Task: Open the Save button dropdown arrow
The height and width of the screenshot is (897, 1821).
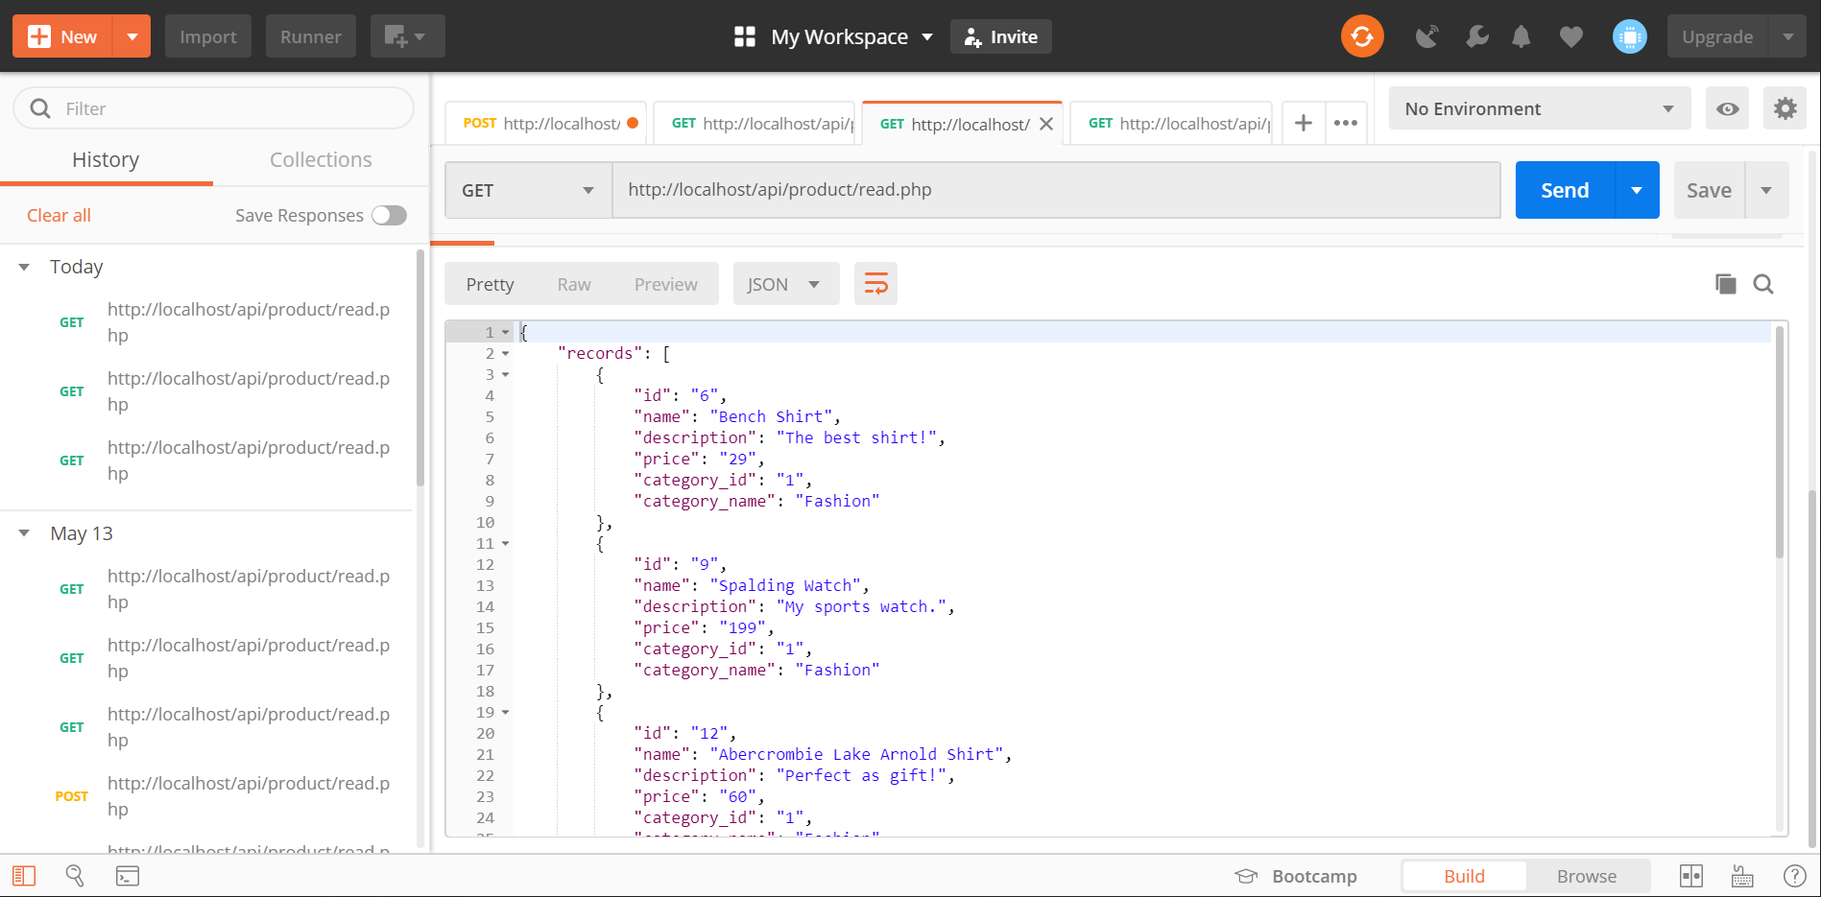Action: [1766, 190]
